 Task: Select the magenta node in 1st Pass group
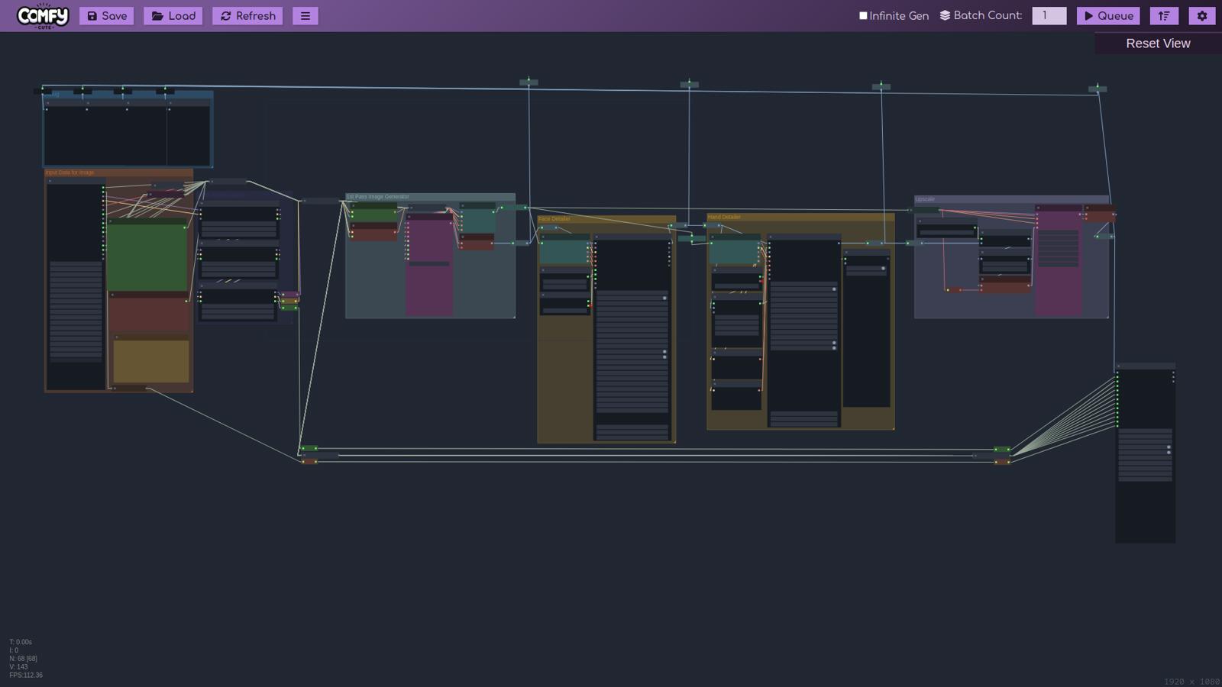(429, 264)
